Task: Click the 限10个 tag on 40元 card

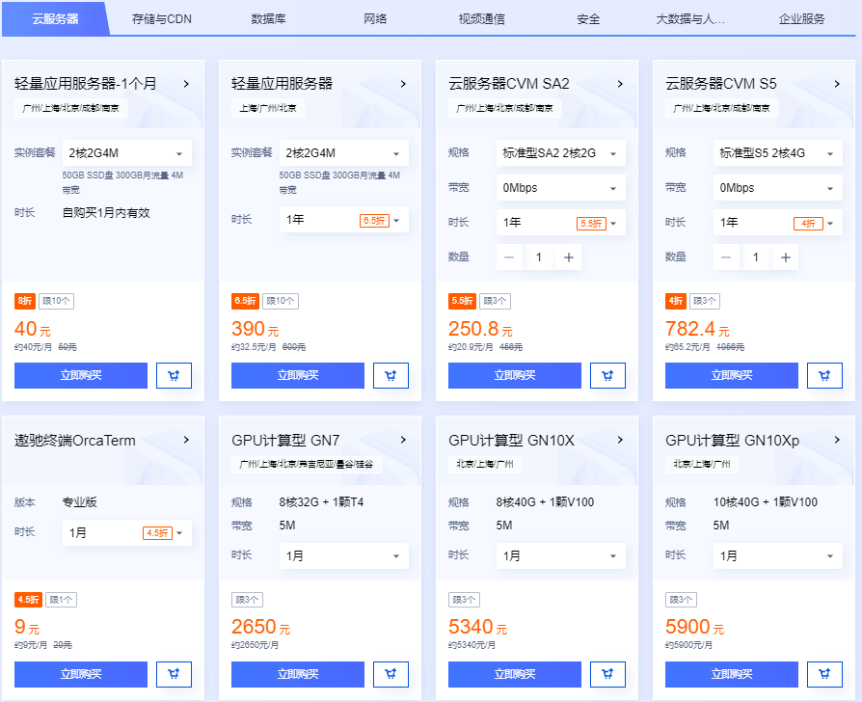Action: coord(56,301)
